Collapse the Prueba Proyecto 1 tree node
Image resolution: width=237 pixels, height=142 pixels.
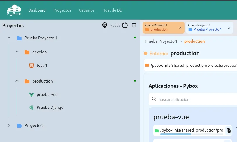click(9, 38)
